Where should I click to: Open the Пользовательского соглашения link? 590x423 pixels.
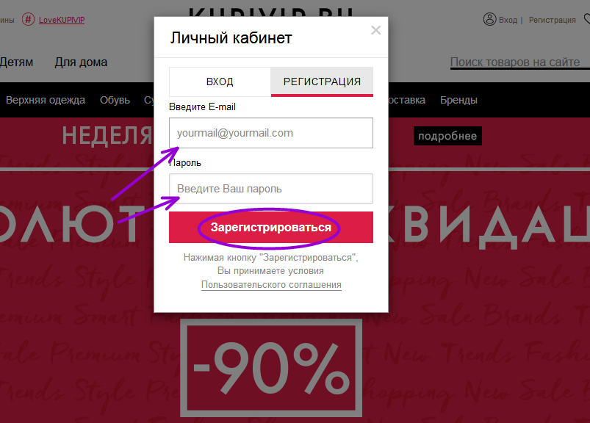pyautogui.click(x=271, y=285)
